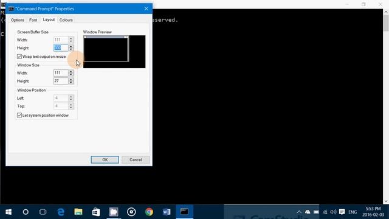Click the Window Size Height field
Viewport: 389px width, 219px height.
click(x=61, y=81)
